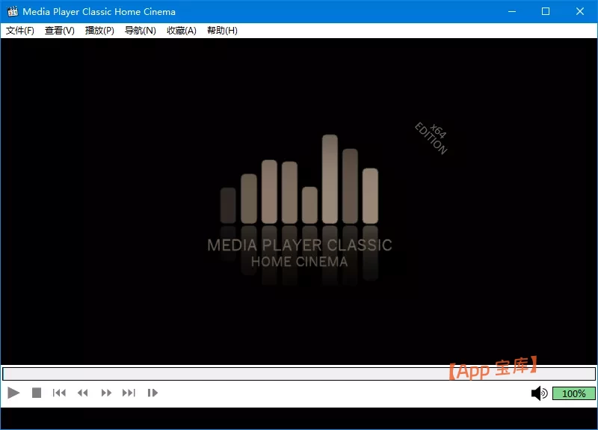The width and height of the screenshot is (598, 430).
Task: Click the app icon in the title bar
Action: tap(12, 11)
